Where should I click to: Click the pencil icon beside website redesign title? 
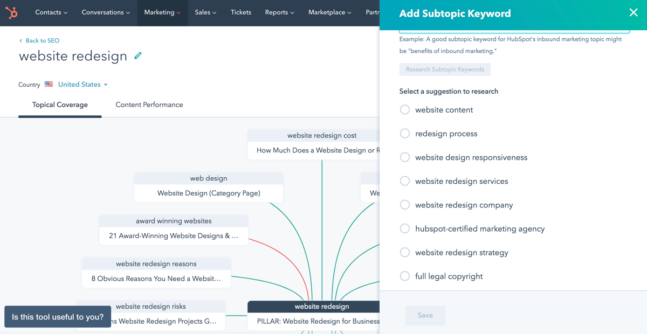pyautogui.click(x=138, y=55)
